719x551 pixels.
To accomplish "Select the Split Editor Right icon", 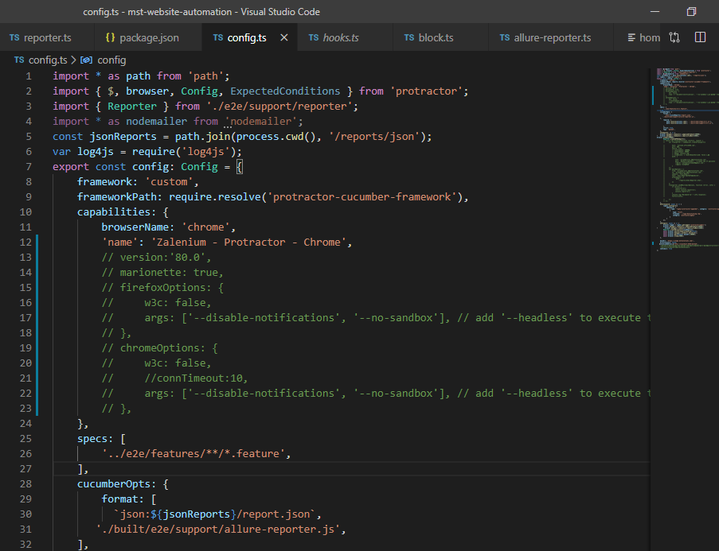I will point(701,36).
